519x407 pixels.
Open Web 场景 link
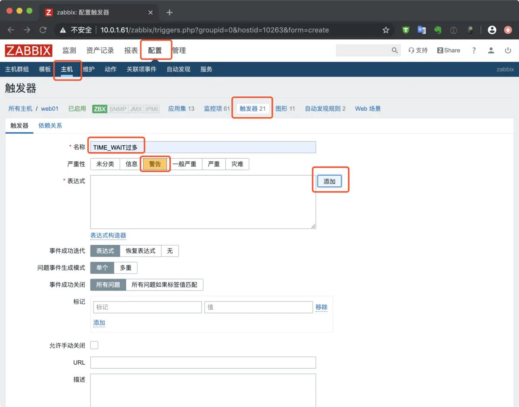[x=368, y=109]
